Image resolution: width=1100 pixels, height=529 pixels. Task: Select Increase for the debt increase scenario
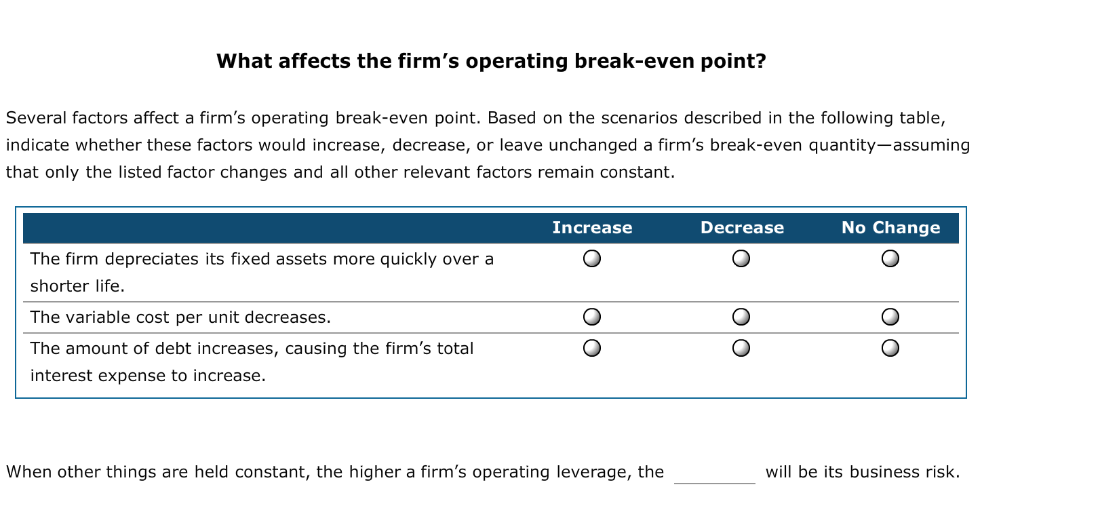[x=592, y=348]
